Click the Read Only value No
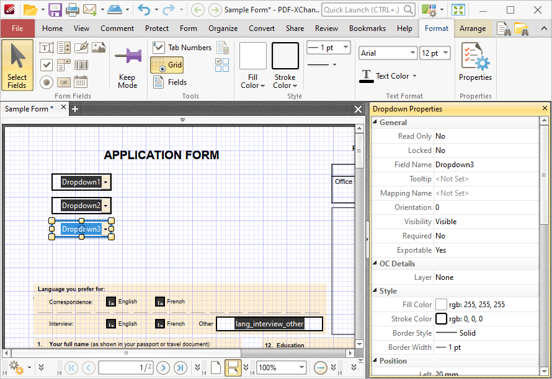Viewport: 552px width, 379px height. 440,136
